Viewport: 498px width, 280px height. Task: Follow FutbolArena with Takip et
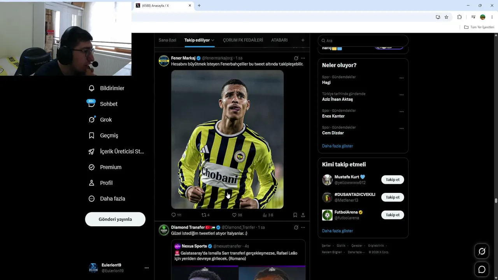pyautogui.click(x=393, y=215)
